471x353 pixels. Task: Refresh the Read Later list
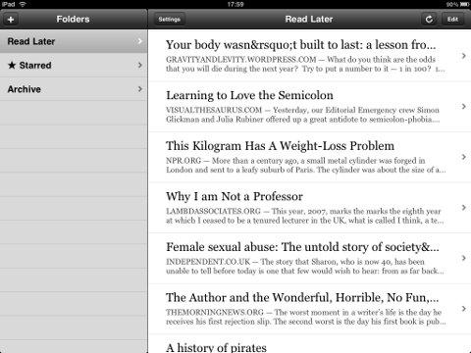(x=429, y=20)
